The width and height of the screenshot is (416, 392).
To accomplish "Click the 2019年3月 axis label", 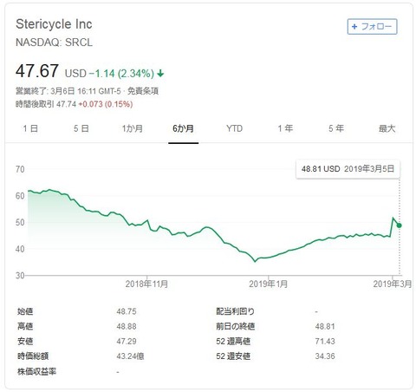I will [392, 284].
